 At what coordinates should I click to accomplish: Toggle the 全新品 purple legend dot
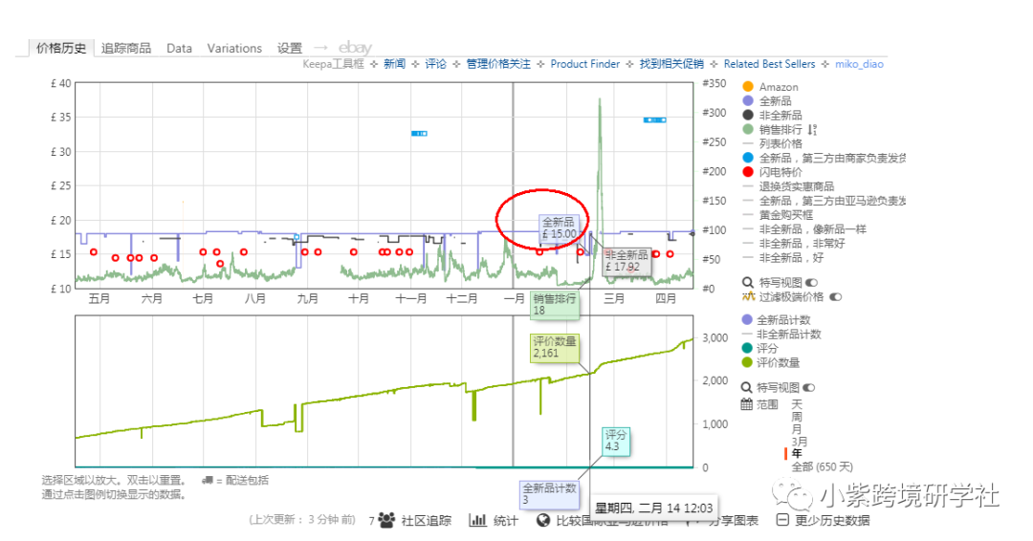point(748,100)
